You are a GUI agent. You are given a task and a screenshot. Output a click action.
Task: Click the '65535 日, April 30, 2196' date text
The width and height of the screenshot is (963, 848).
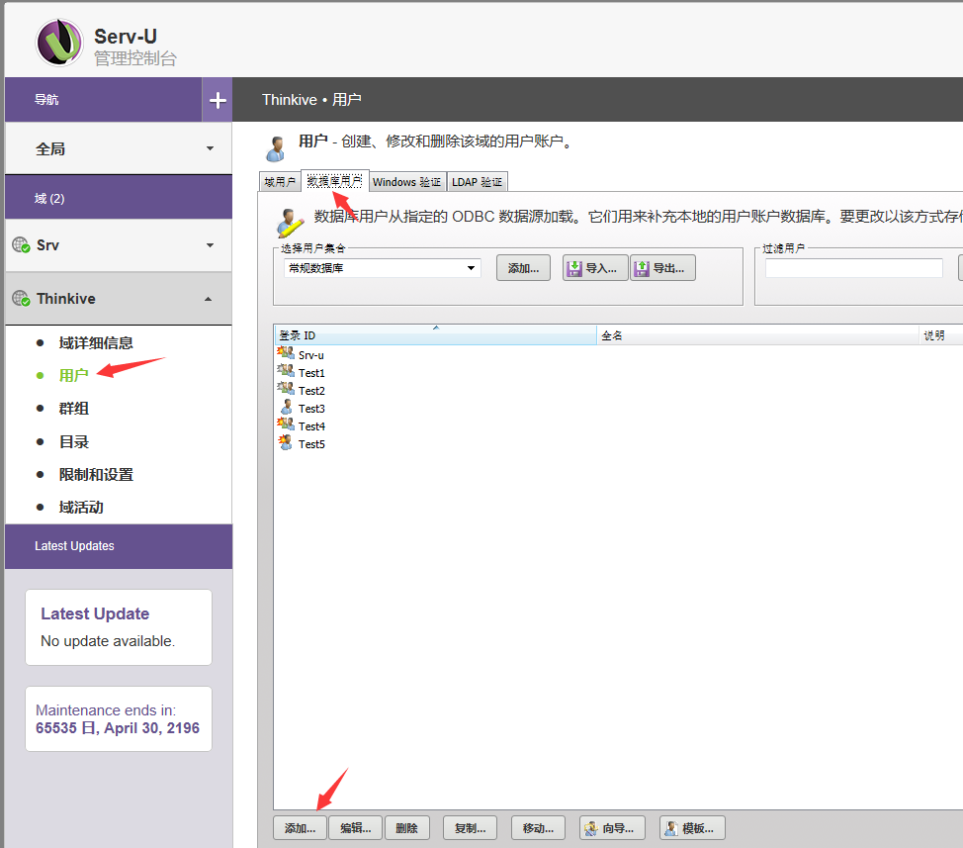tap(118, 728)
